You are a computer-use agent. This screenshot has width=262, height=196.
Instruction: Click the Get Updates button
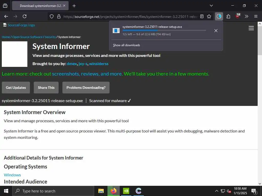tap(16, 88)
